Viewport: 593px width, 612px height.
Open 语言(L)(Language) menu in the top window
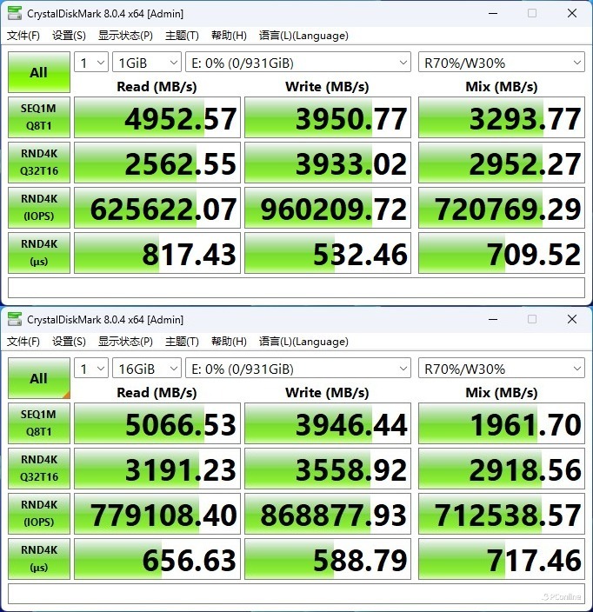pos(303,36)
